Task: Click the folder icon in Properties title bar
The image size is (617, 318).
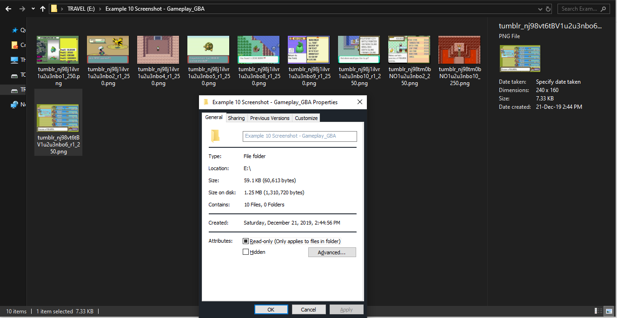Action: pos(206,102)
